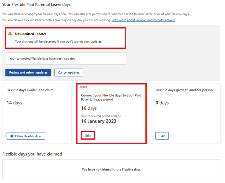Click the Flexible days you have claimed heading
The width and height of the screenshot is (225, 183).
(x=32, y=154)
